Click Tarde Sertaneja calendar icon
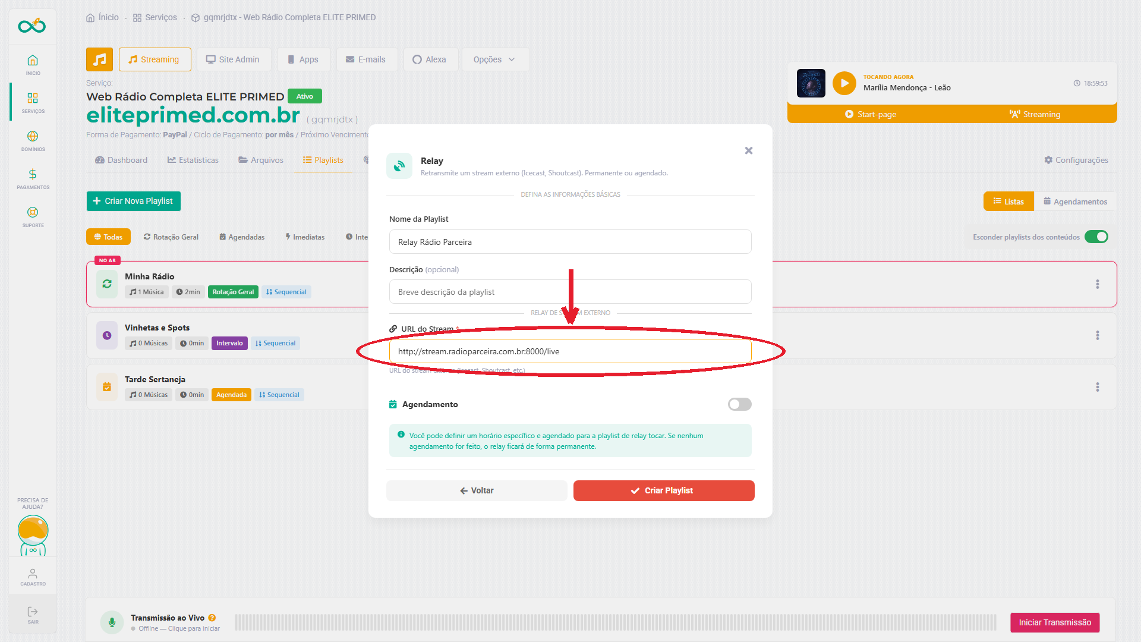 (107, 387)
